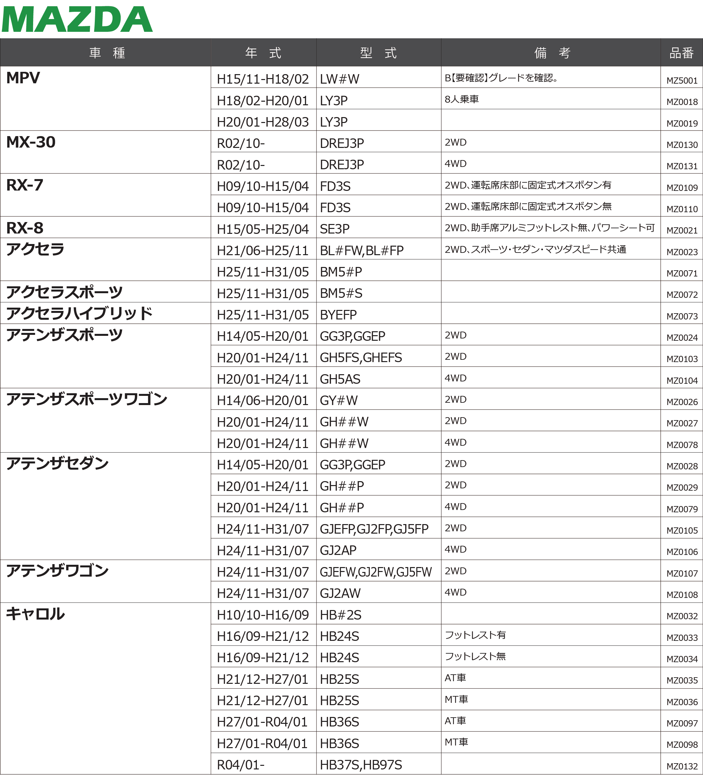Click part number MZ5001

point(682,81)
